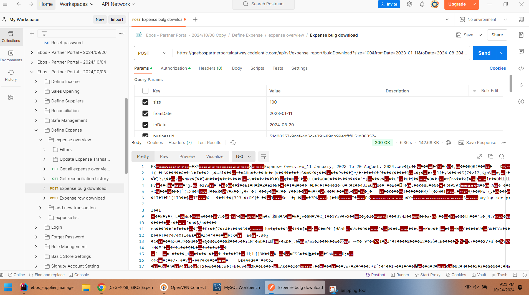Open the notifications bell

422,4
